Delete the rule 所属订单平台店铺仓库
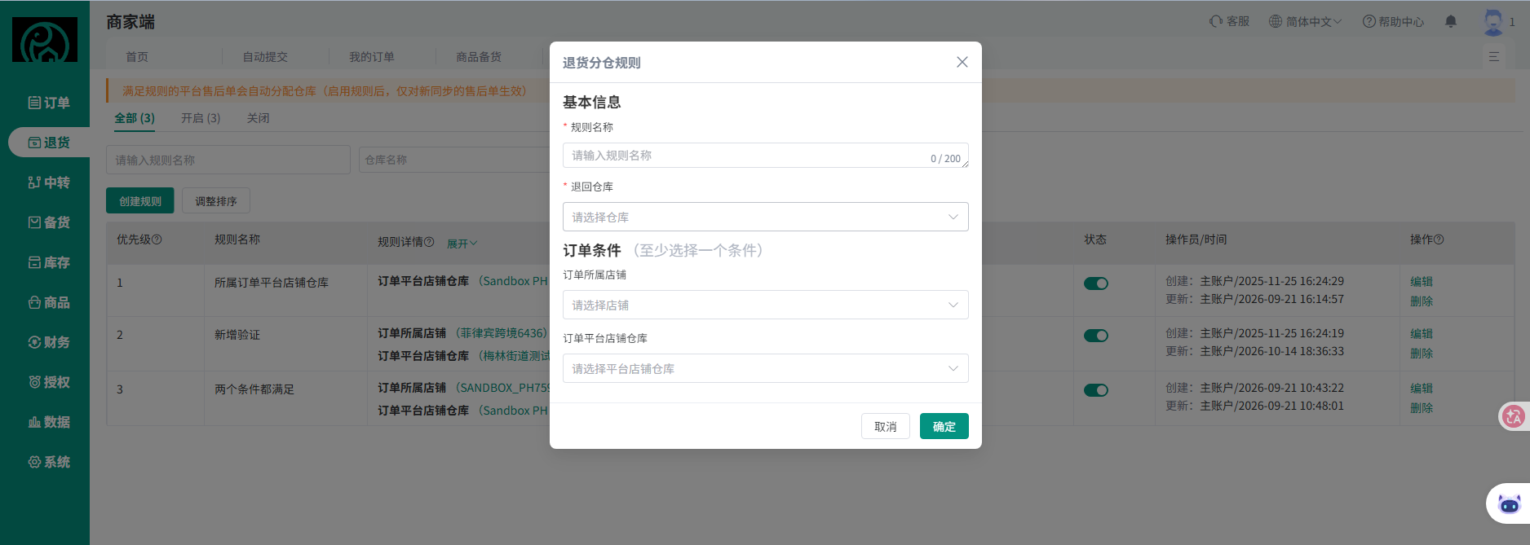The width and height of the screenshot is (1530, 545). [x=1422, y=301]
